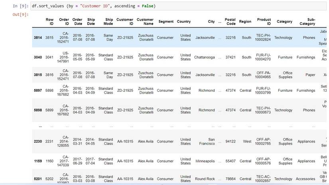Select row index 1159

click(x=38, y=161)
